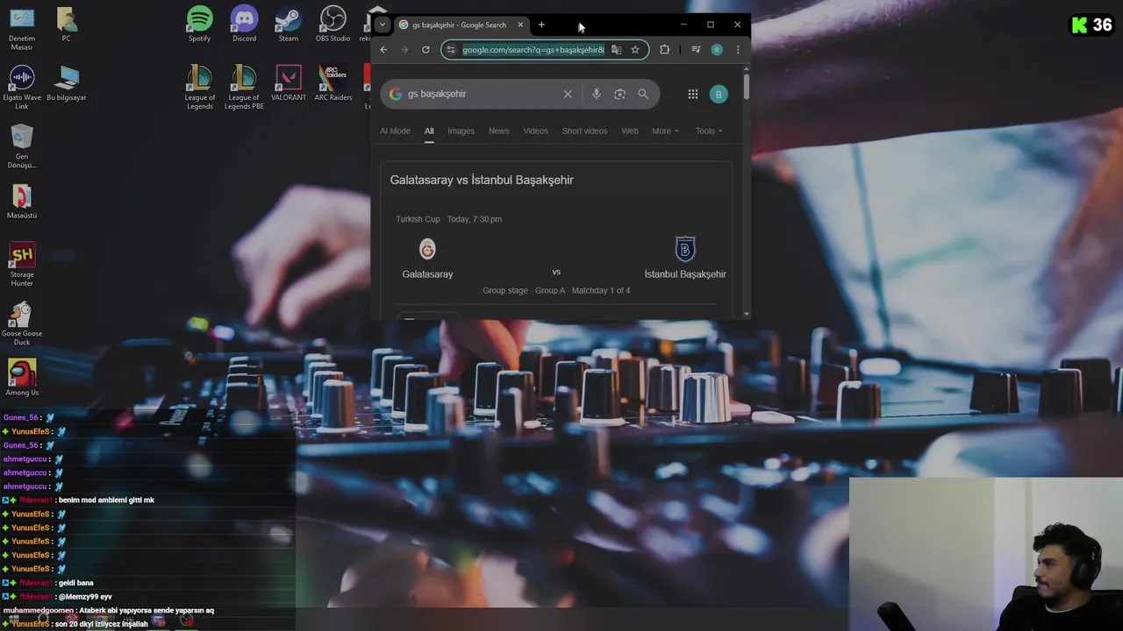Open the Chrome three-dot menu
Image resolution: width=1123 pixels, height=631 pixels.
tap(738, 50)
